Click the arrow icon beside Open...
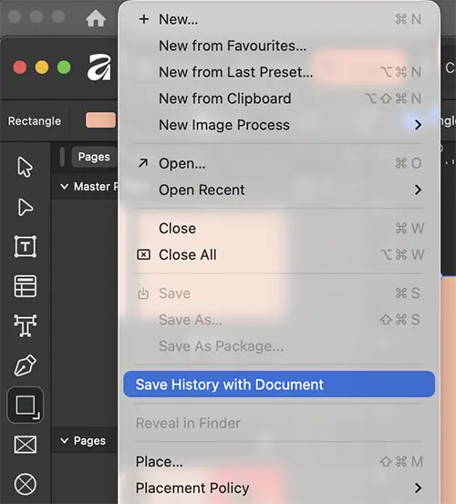456x504 pixels. [143, 163]
